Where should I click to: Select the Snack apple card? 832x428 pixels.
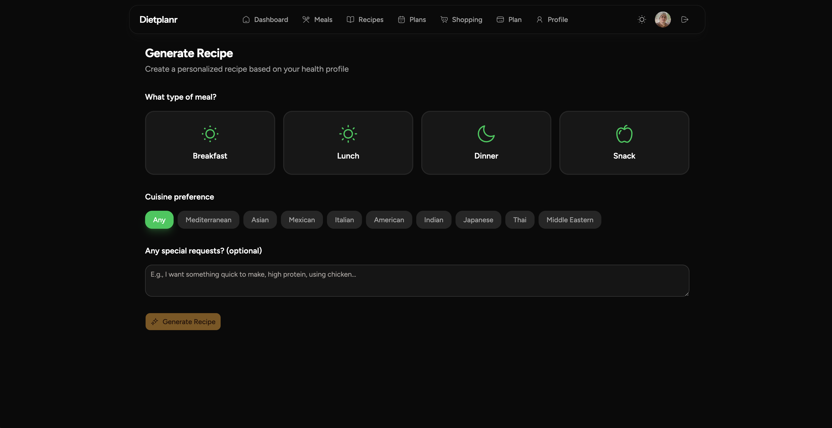tap(624, 143)
